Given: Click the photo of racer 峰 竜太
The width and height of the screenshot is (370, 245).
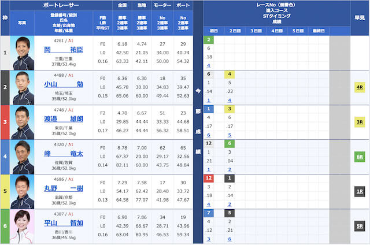Looking at the screenshot, I should click(x=23, y=157).
